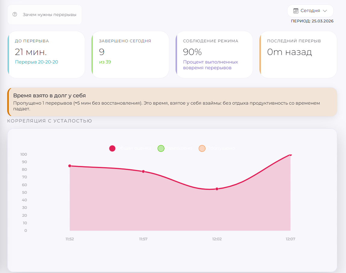
Task: Open the 'Зачем нужны перерывы' info button
Action: tap(45, 15)
